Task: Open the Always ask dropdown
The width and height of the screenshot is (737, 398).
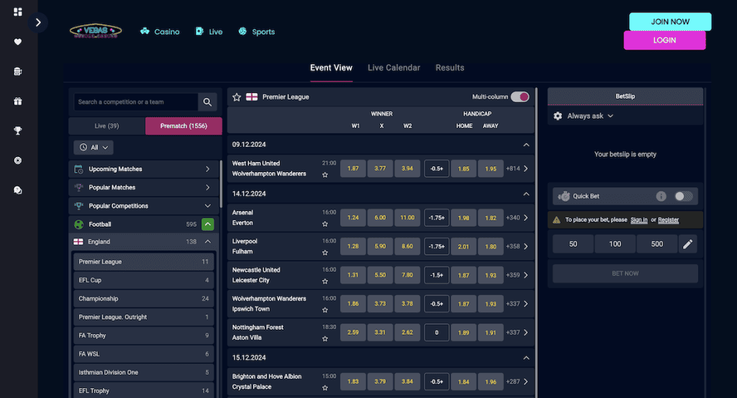Action: tap(590, 116)
